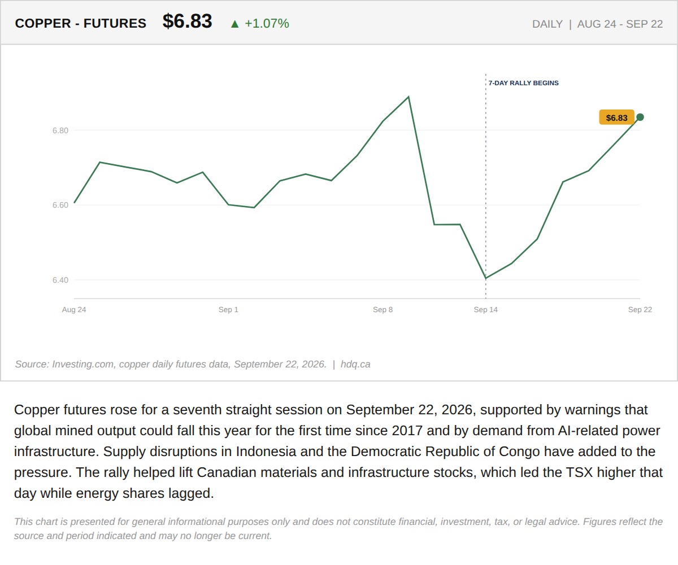The image size is (678, 565).
Task: Click the 6.40 y-axis label
Action: tap(60, 280)
